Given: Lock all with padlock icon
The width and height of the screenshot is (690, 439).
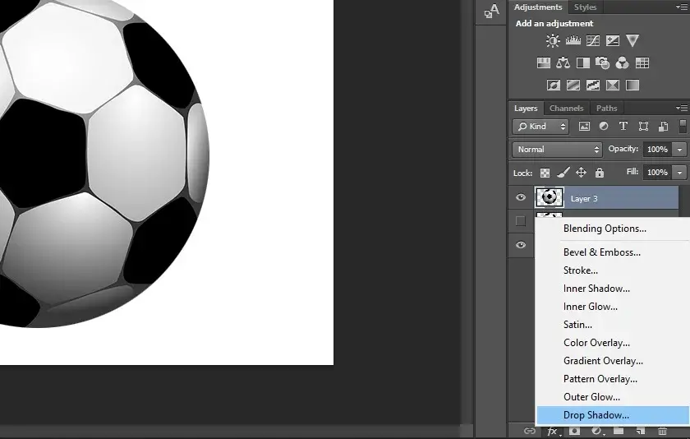Looking at the screenshot, I should pos(600,173).
